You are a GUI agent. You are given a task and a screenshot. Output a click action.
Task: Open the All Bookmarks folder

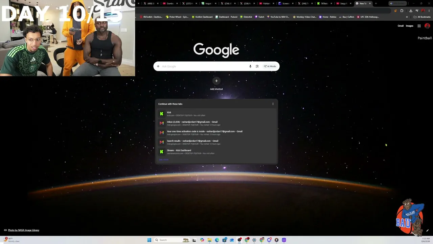pos(422,17)
